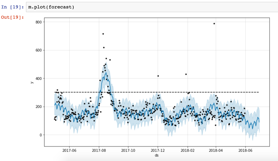Click the x-axis label 2017-12
Screen dimensions: 278x161
[158, 150]
